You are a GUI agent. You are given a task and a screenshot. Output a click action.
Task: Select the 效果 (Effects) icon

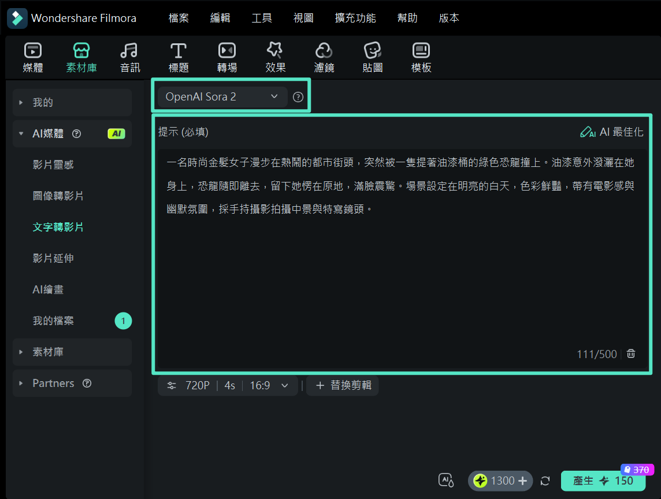click(x=275, y=57)
